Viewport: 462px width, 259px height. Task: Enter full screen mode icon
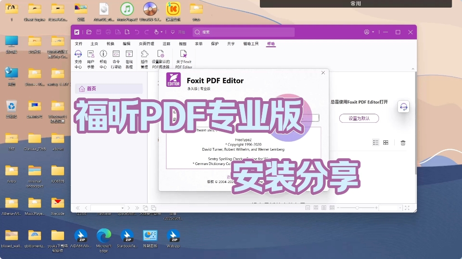coord(407,208)
